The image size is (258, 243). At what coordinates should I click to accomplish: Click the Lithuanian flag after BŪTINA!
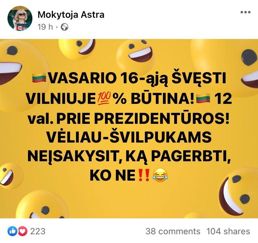[x=204, y=99]
